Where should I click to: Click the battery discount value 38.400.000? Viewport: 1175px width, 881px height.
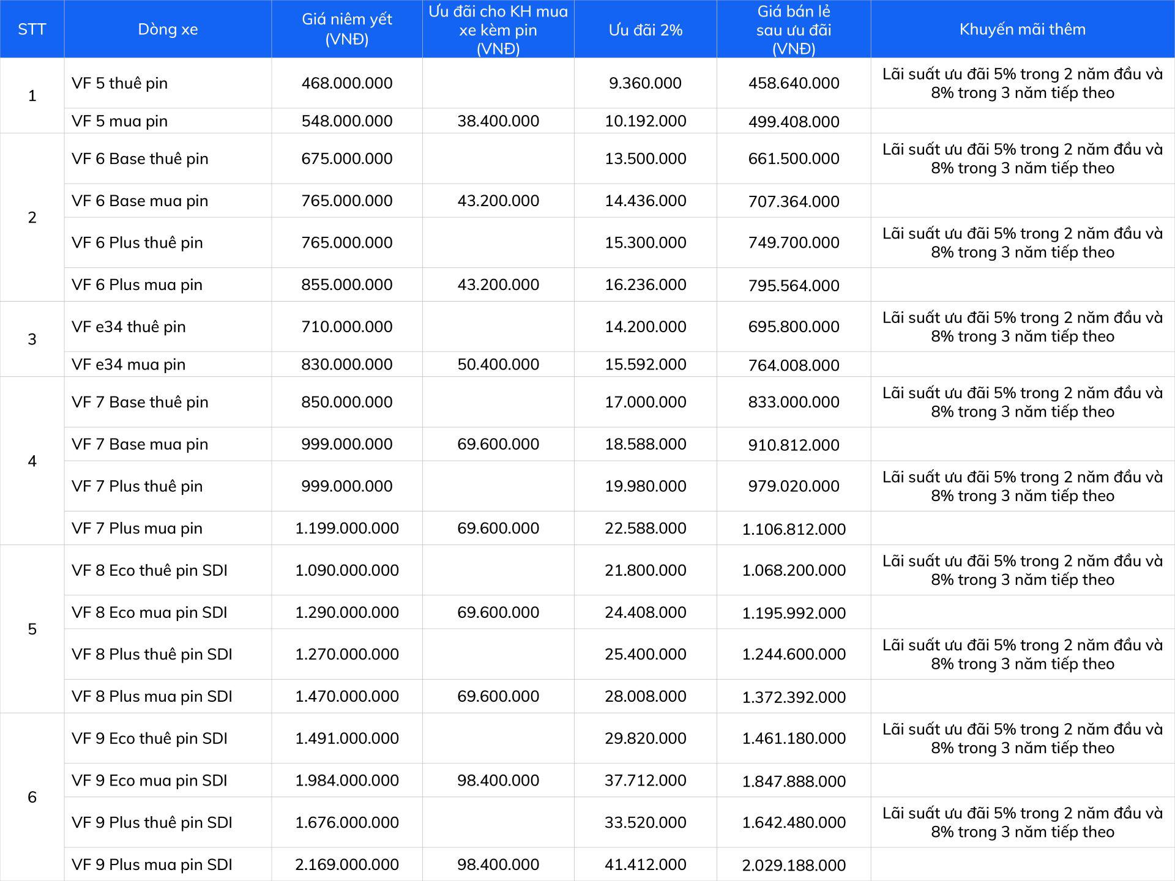click(x=498, y=121)
